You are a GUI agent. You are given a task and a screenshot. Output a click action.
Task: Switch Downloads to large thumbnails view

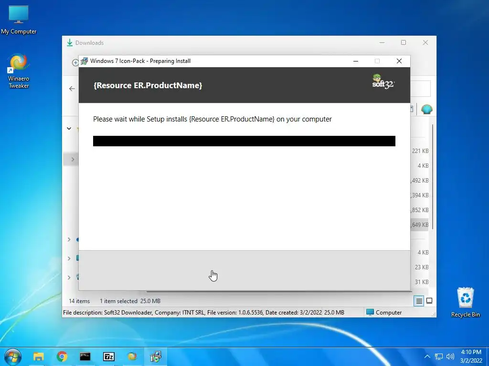pyautogui.click(x=429, y=301)
